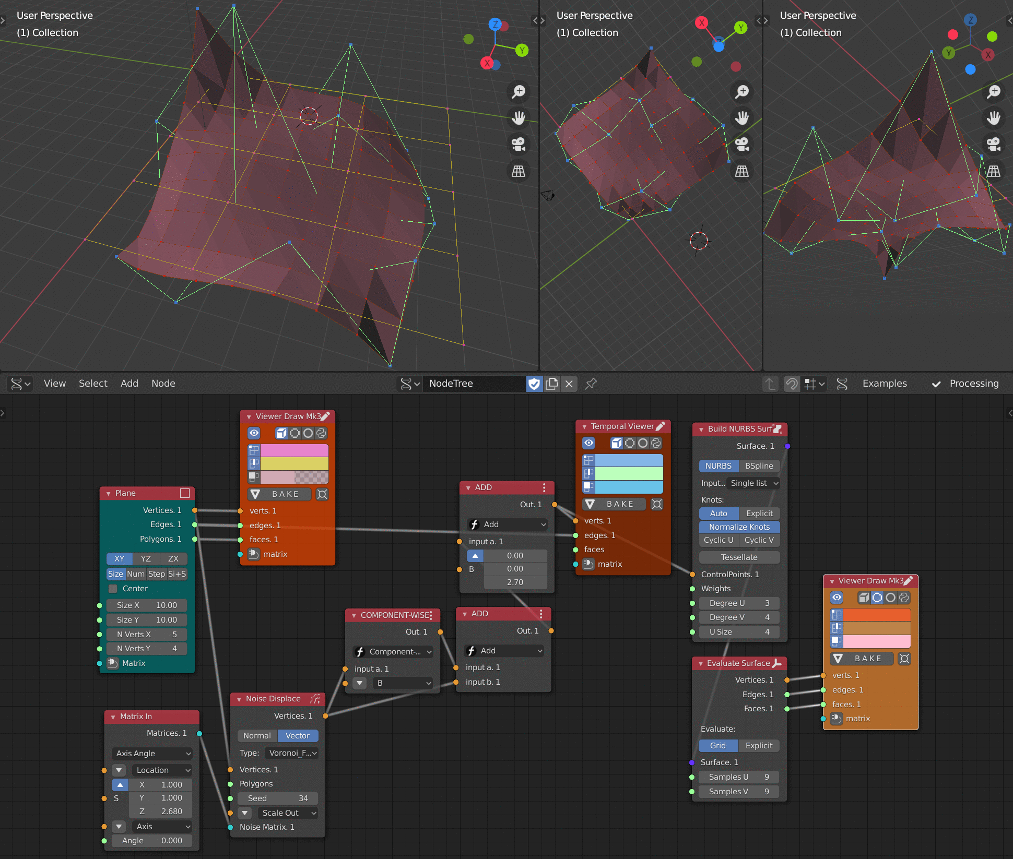Viewport: 1013px width, 859px height.
Task: Toggle camera view in the left viewport
Action: pyautogui.click(x=519, y=144)
